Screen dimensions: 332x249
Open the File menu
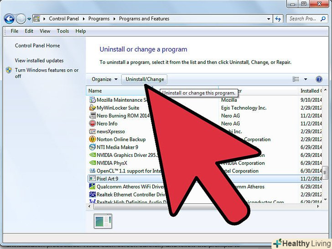coord(15,31)
